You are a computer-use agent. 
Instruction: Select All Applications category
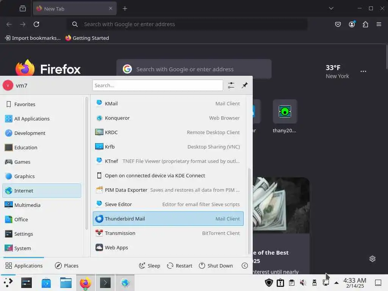click(x=42, y=119)
